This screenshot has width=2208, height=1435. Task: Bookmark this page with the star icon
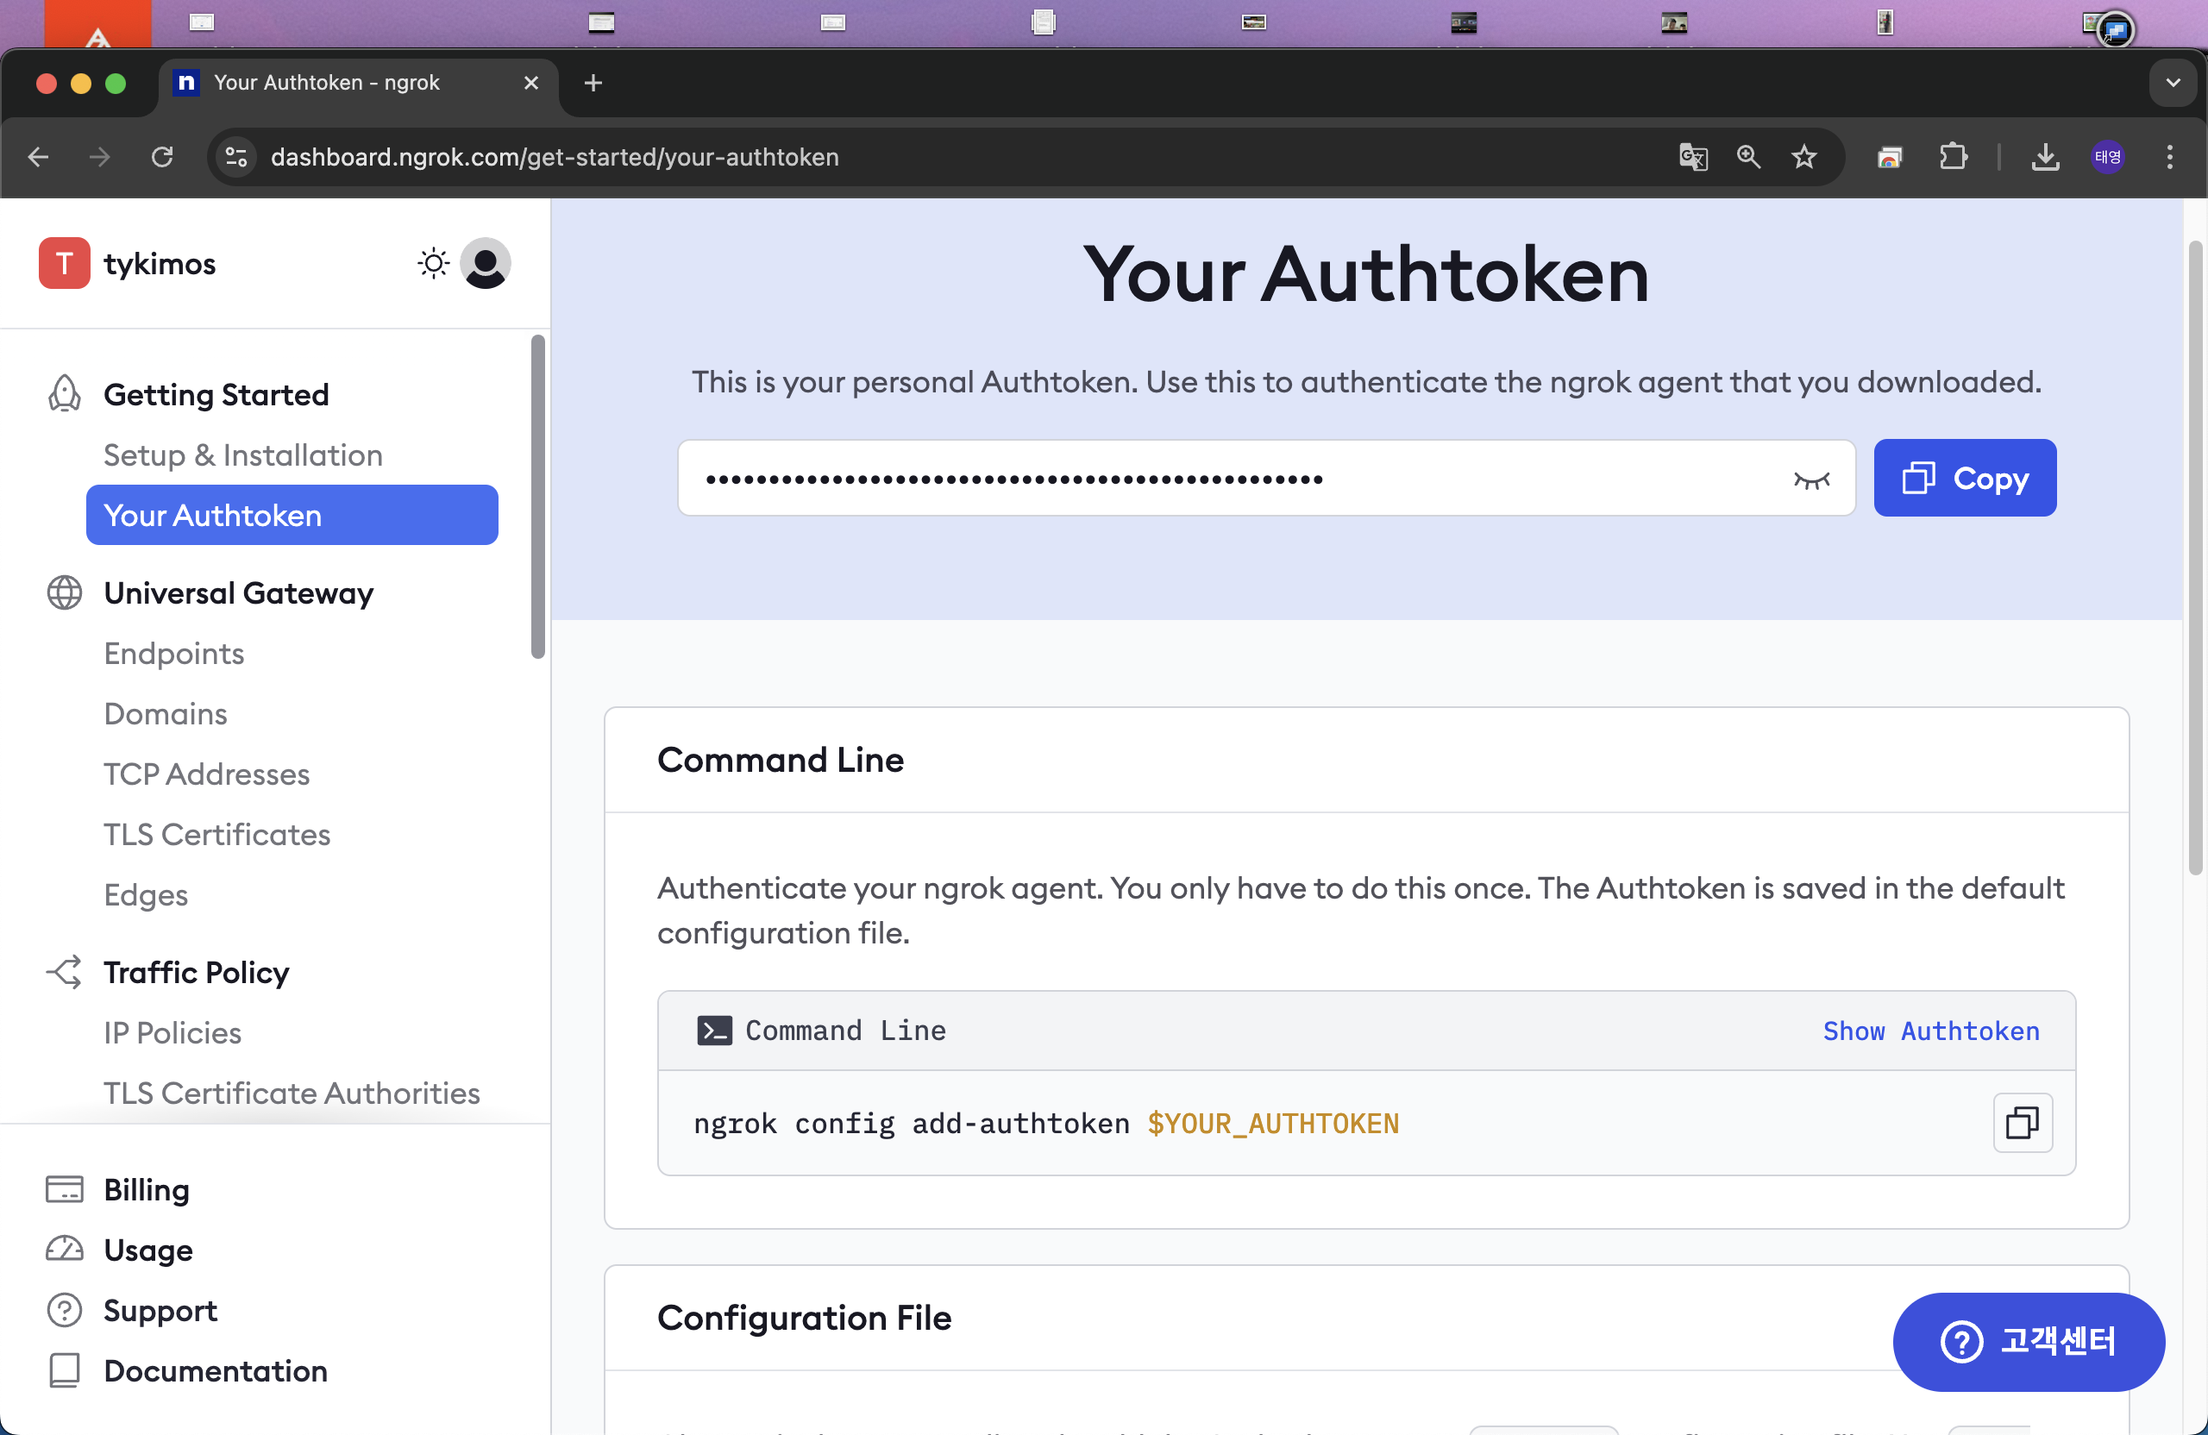tap(1803, 157)
